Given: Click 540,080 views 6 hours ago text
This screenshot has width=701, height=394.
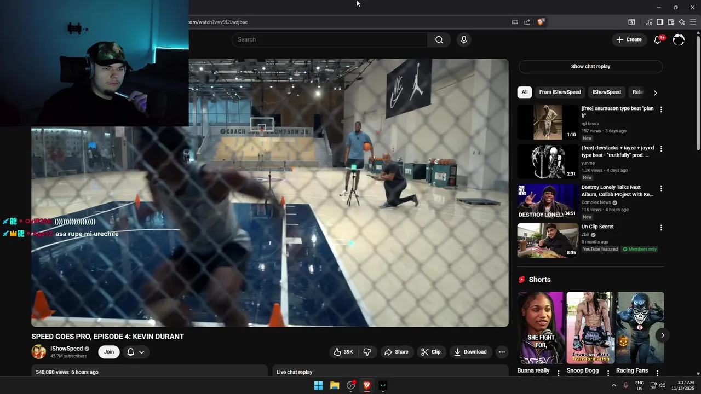Looking at the screenshot, I should [67, 372].
